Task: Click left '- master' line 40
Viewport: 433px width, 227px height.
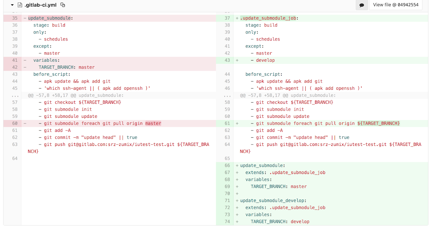Action: pyautogui.click(x=49, y=53)
